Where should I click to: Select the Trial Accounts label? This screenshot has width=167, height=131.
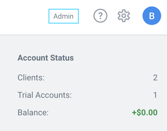[x=45, y=95]
